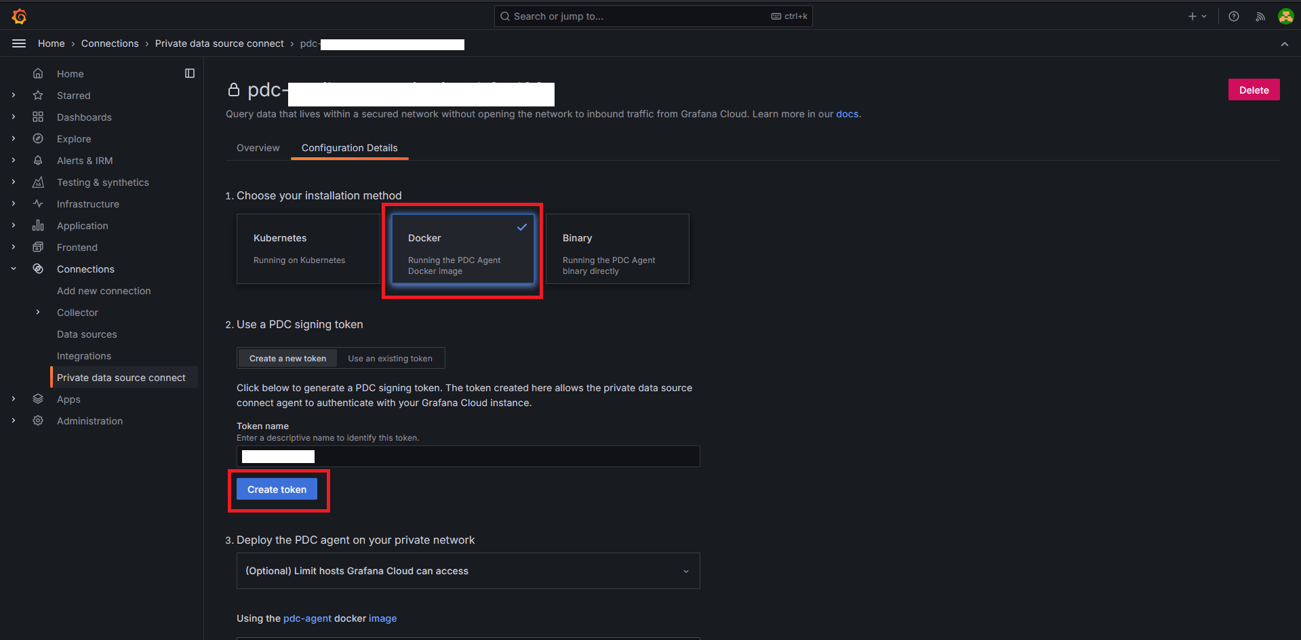The width and height of the screenshot is (1301, 640).
Task: Click the Administration gear icon
Action: 38,420
